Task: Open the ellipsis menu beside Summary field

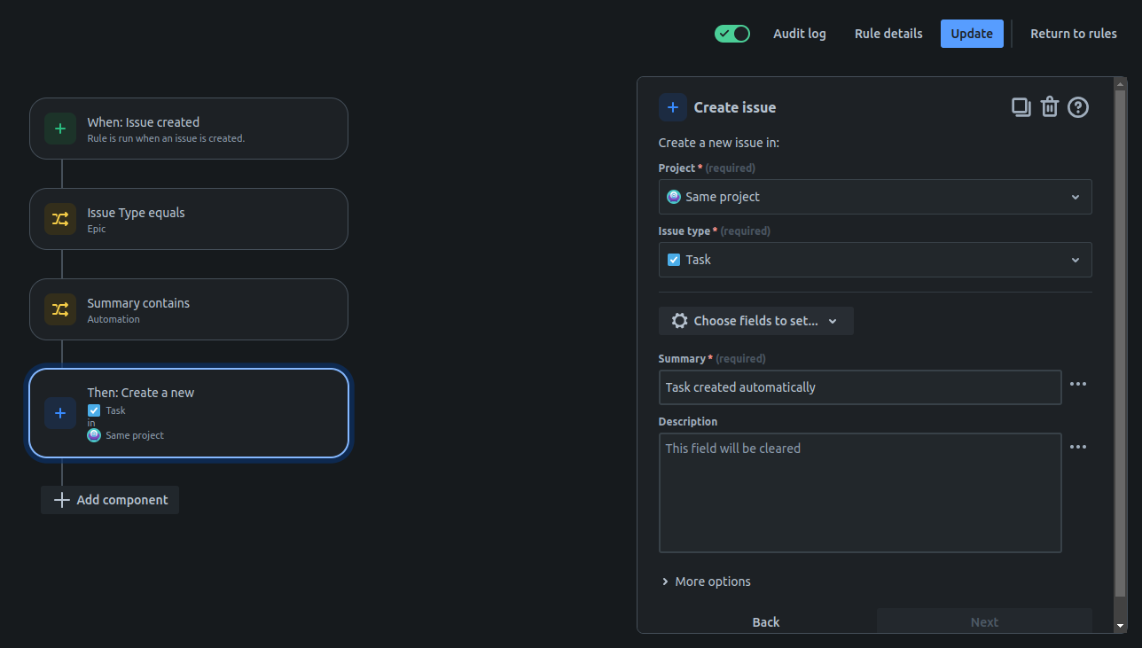Action: (x=1078, y=384)
